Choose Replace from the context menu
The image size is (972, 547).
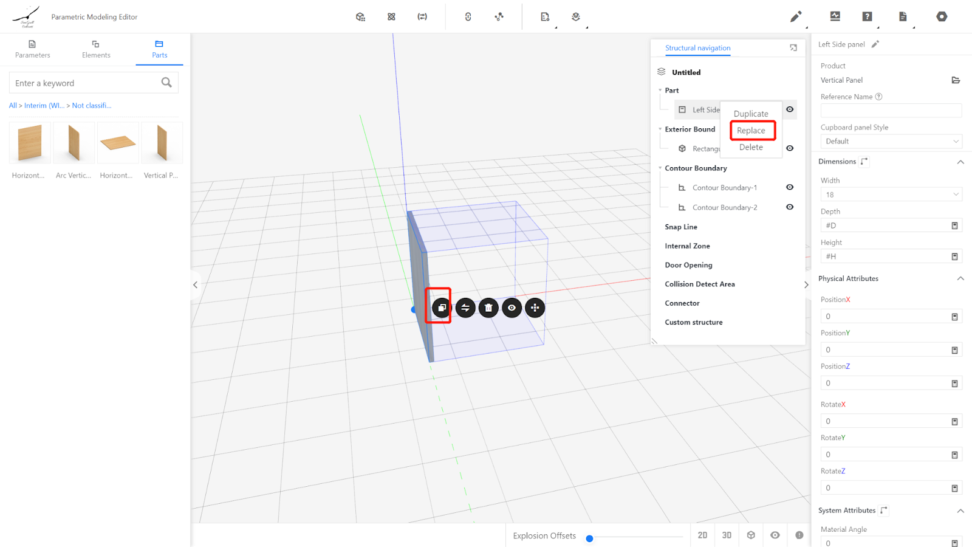(x=751, y=131)
